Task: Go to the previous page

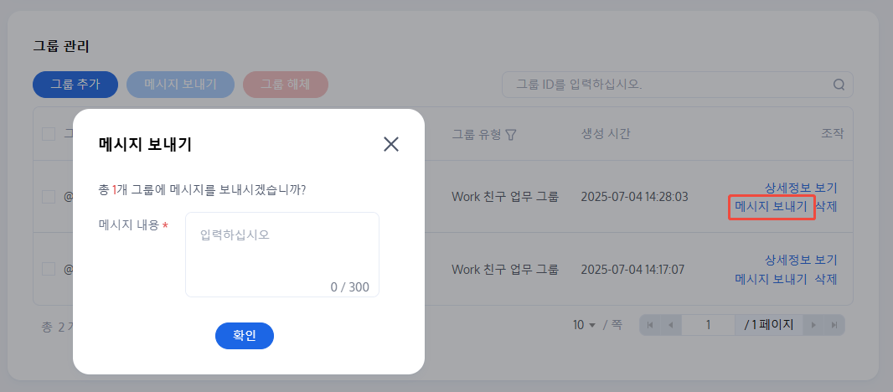Action: click(x=670, y=325)
